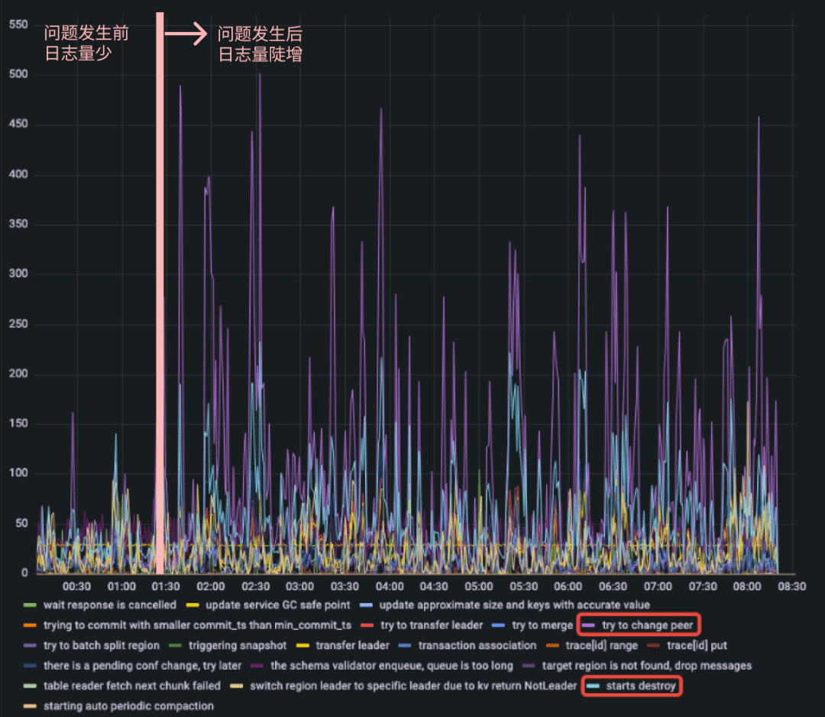Toggle 'wait response is cancelled' series visibility
This screenshot has height=717, width=825.
click(109, 605)
